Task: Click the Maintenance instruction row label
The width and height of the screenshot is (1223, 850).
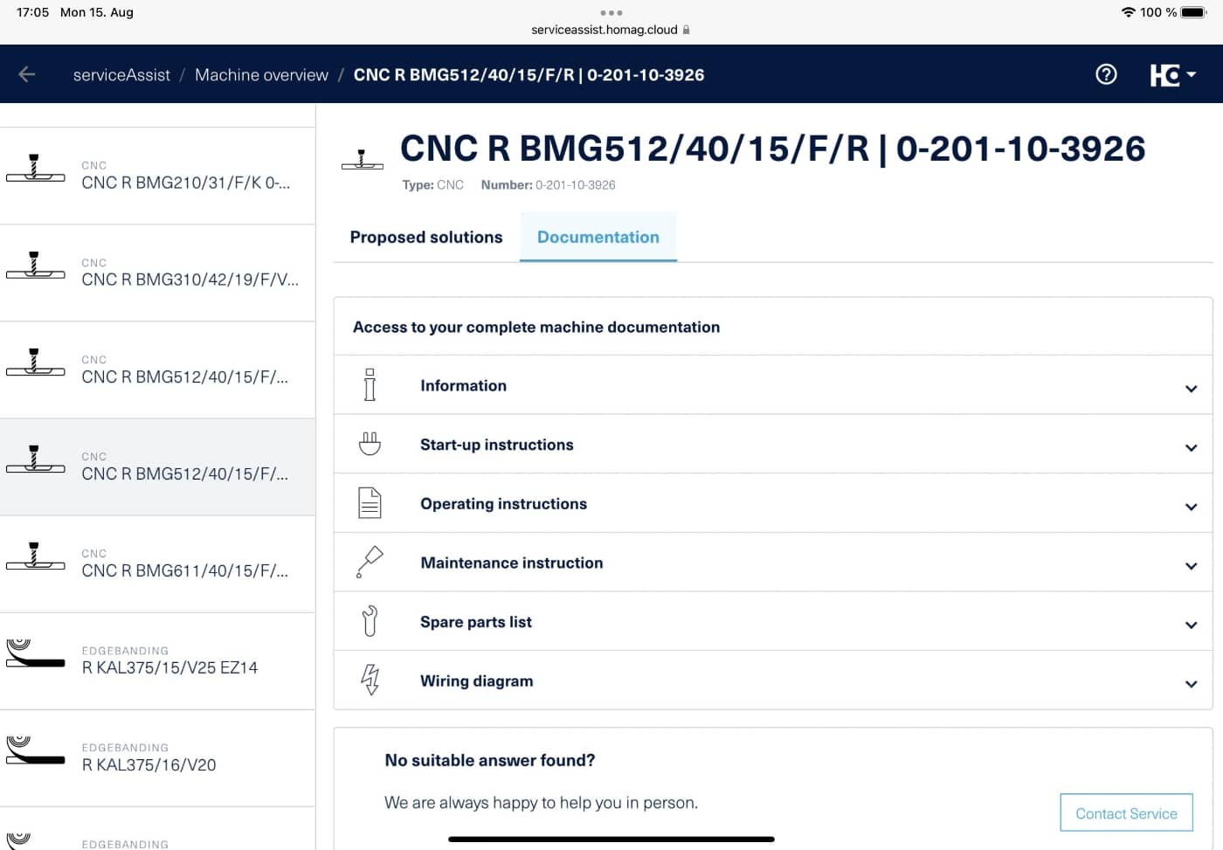Action: (511, 563)
